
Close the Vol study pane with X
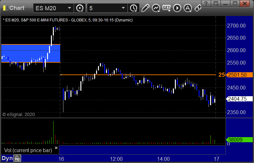(x=56, y=148)
